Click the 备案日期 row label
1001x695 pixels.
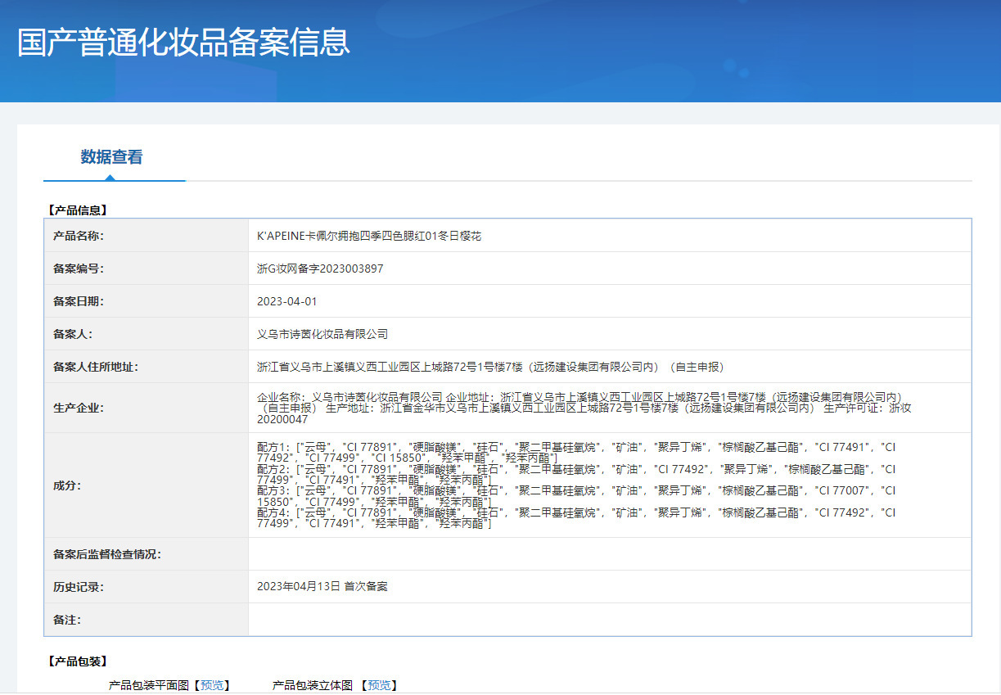(x=79, y=301)
